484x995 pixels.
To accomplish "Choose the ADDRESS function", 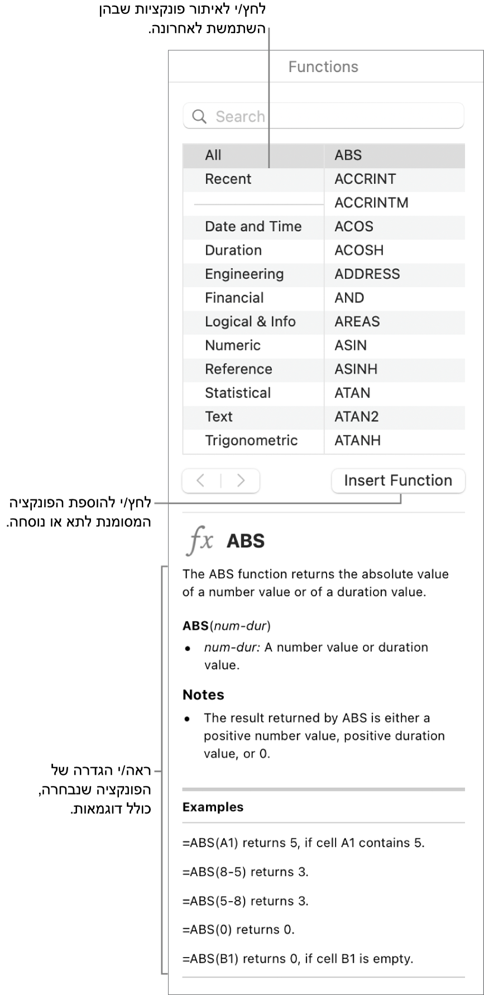I will [x=367, y=274].
